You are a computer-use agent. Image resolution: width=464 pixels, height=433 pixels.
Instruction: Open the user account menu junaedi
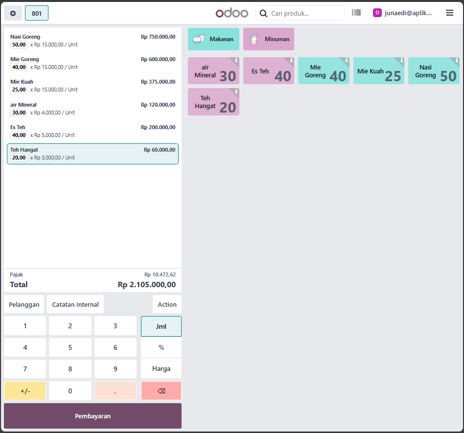click(402, 13)
